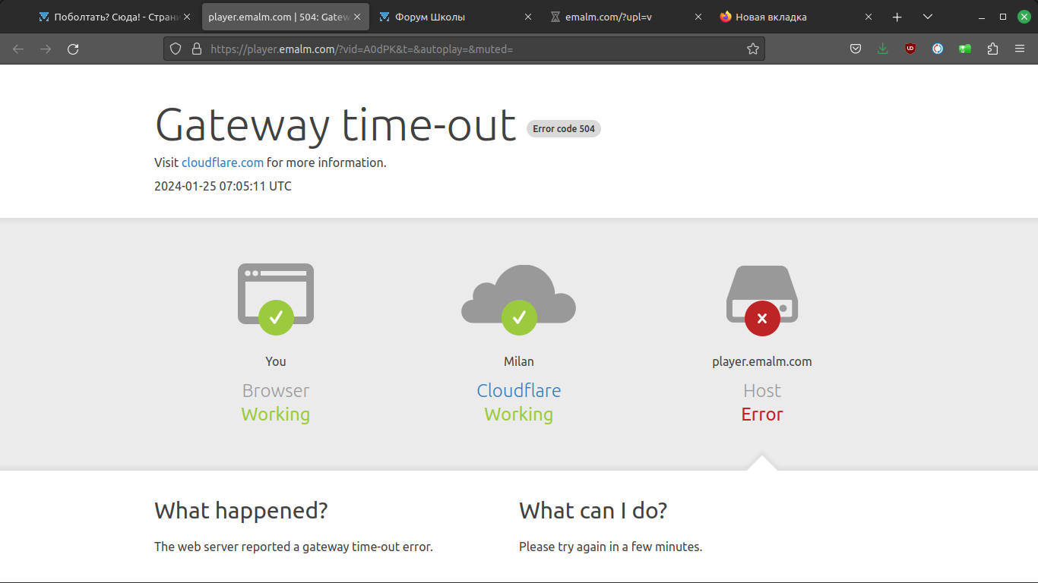Click 'Working' under Cloudflare
The width and height of the screenshot is (1038, 583).
tap(519, 414)
